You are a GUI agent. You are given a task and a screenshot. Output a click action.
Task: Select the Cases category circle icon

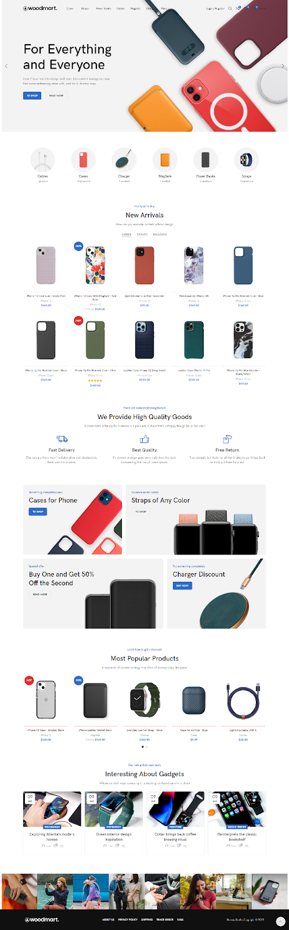(x=84, y=159)
